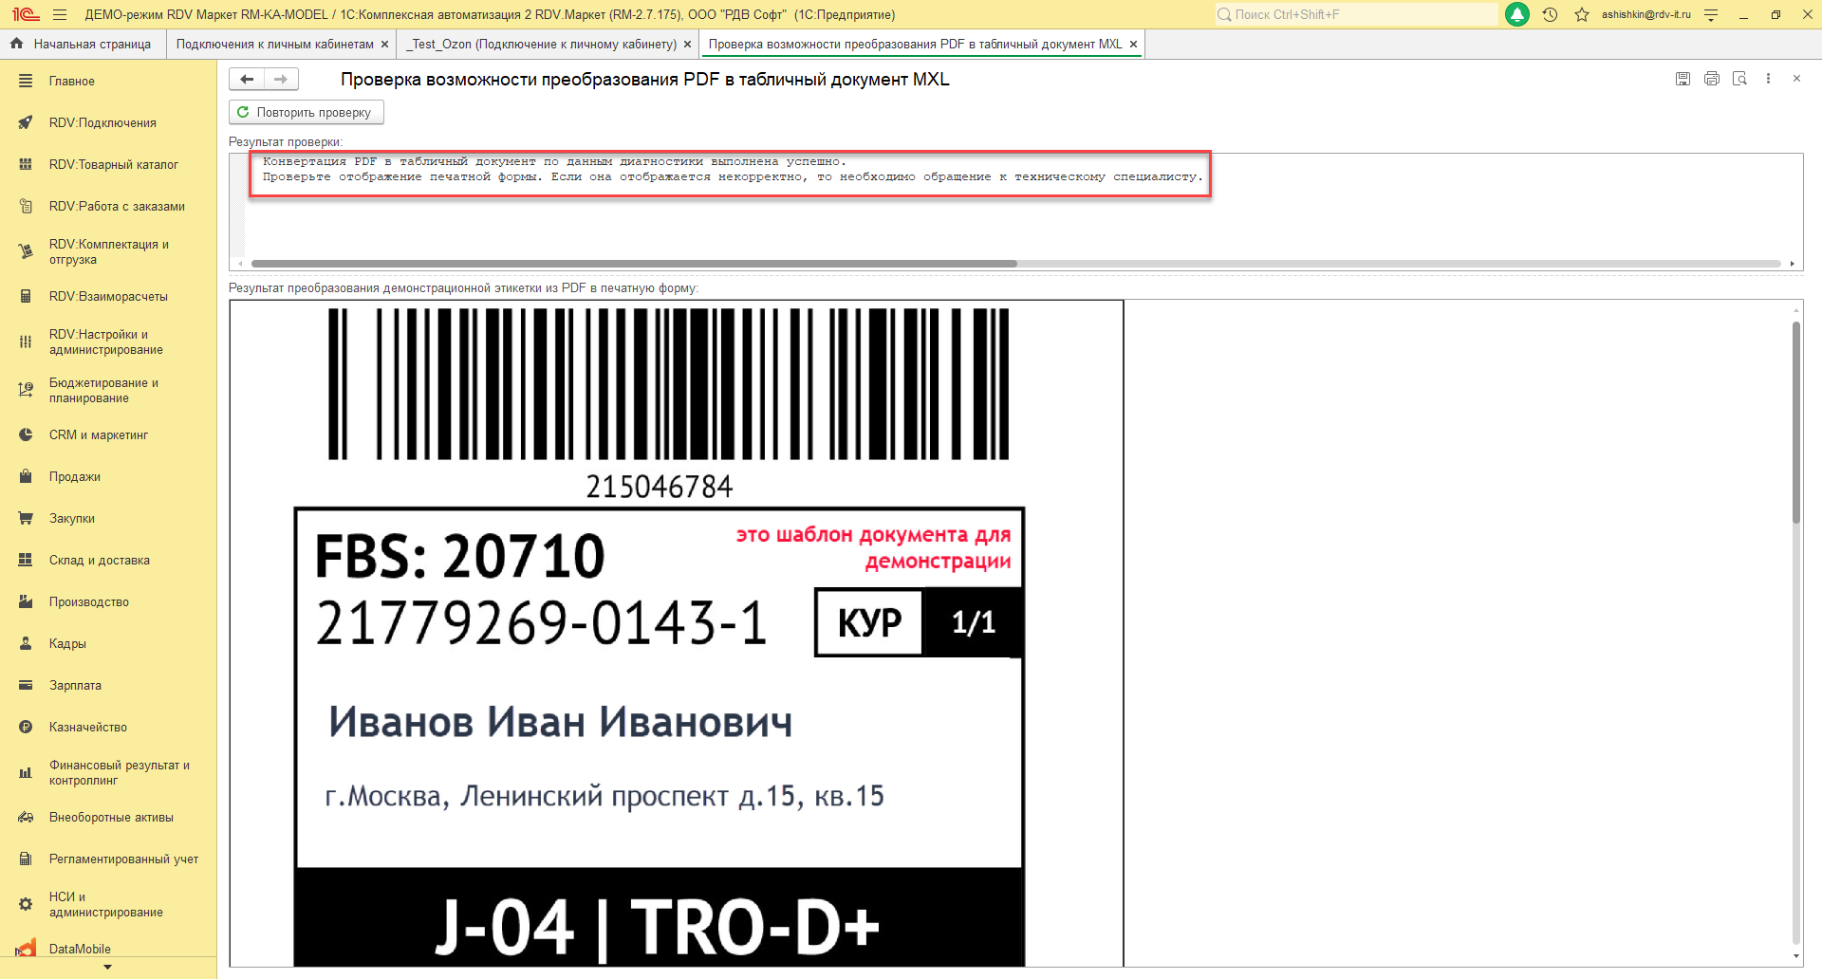Click left arrow of the result horizontal scrollbar
Screen dimensions: 1822x979
[241, 264]
